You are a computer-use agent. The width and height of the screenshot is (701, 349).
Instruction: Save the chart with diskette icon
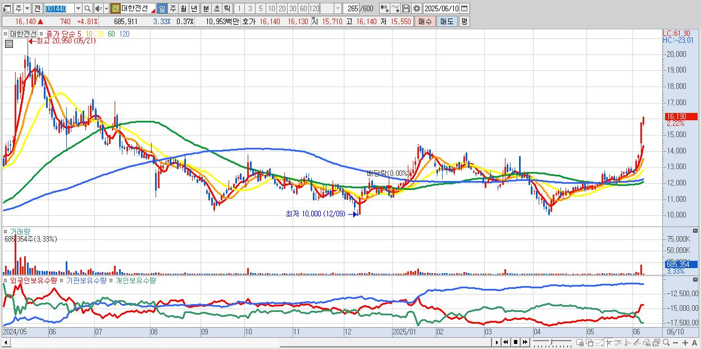pos(406,8)
